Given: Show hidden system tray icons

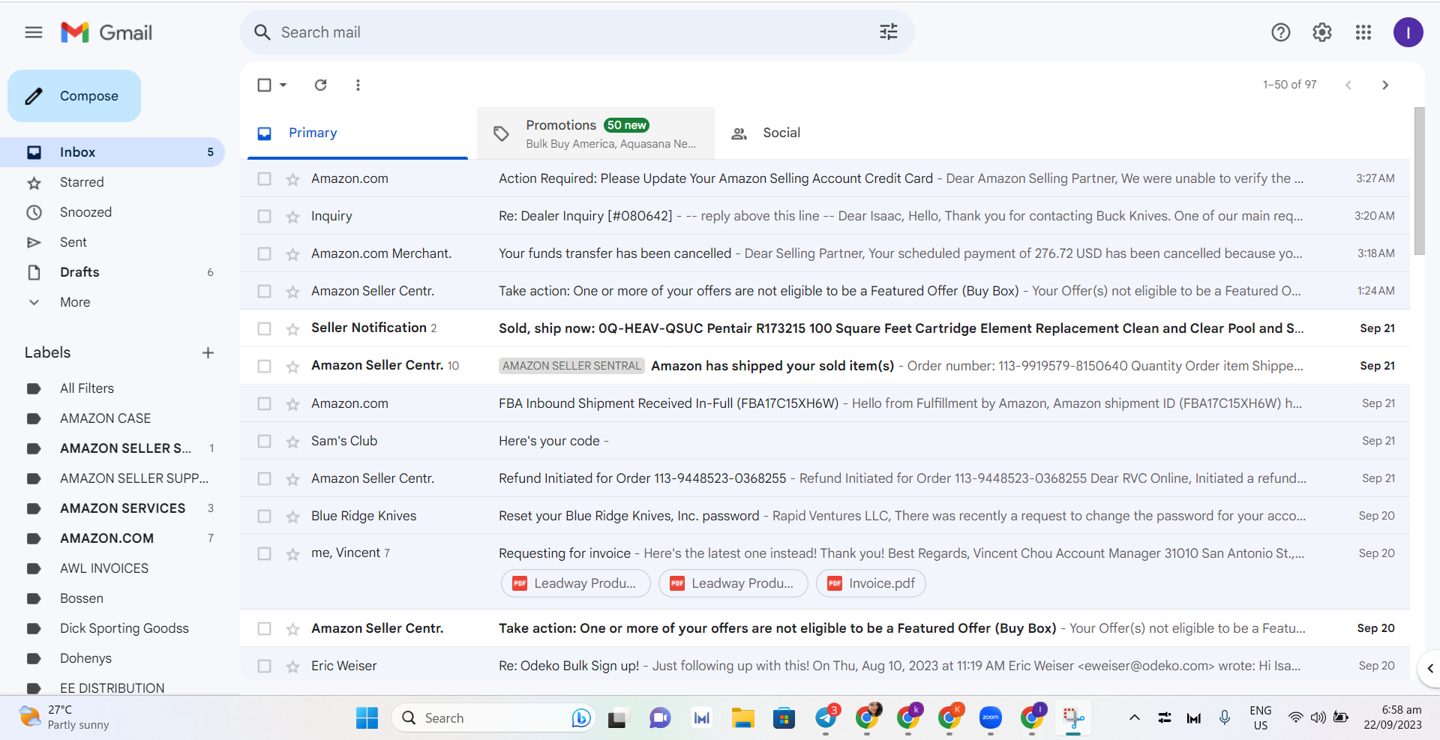Looking at the screenshot, I should coord(1134,718).
